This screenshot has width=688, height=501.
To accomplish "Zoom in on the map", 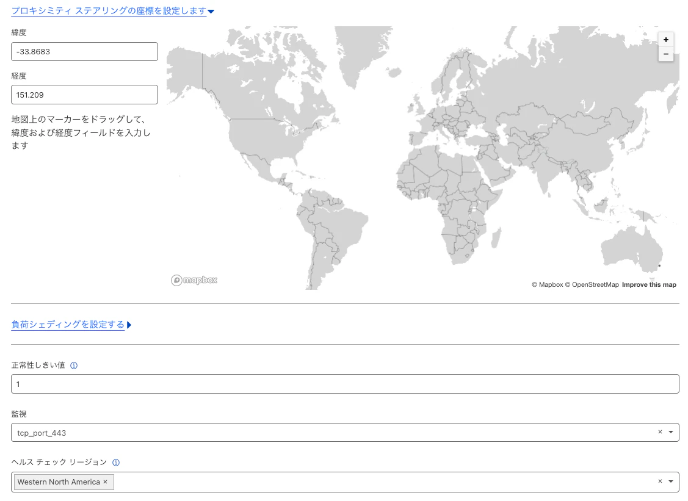I will coord(666,39).
